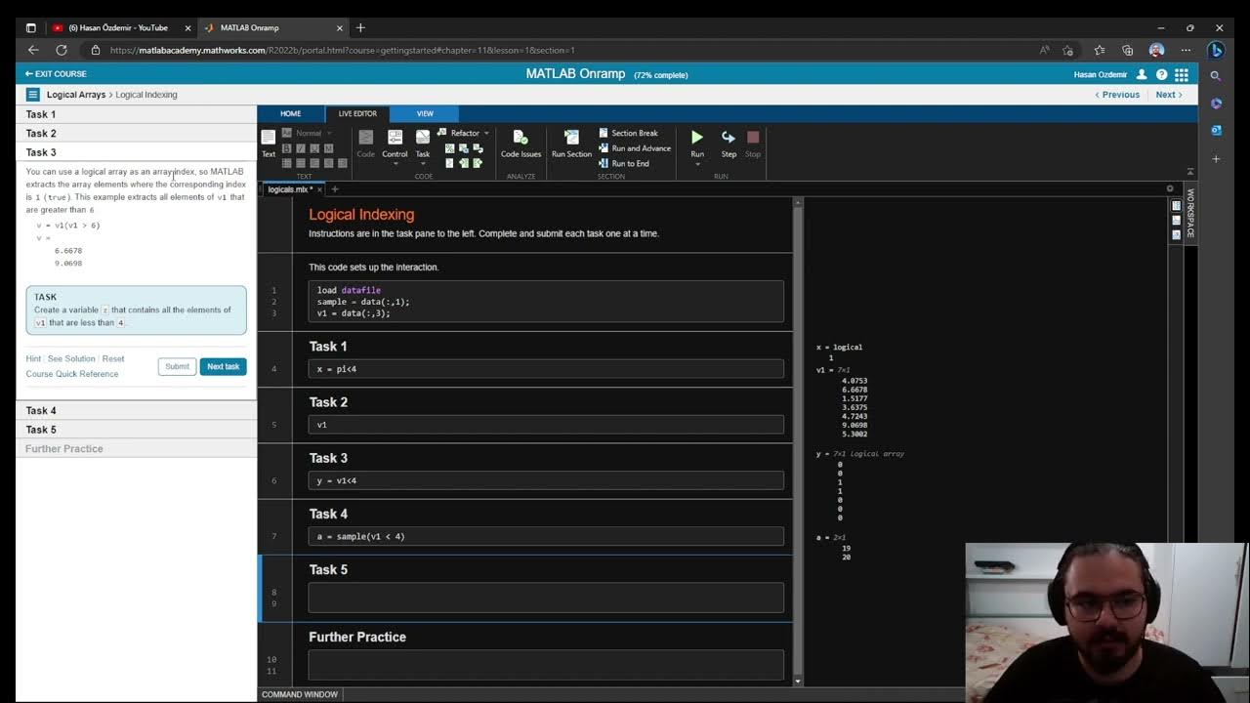This screenshot has width=1250, height=703.
Task: Click the live editor vertical scrollbar
Action: click(798, 439)
